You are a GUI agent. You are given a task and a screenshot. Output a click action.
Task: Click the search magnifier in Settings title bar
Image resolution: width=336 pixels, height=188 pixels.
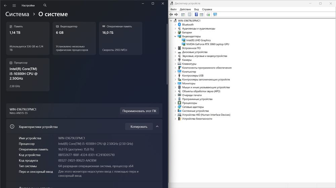click(x=45, y=5)
